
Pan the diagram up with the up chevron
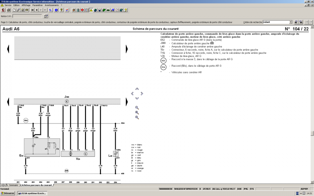point(137,89)
